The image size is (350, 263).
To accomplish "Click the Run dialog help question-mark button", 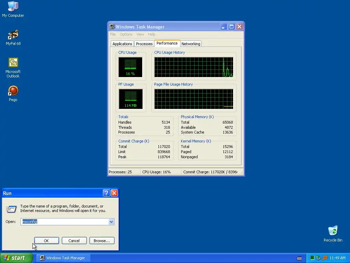I will pos(106,193).
